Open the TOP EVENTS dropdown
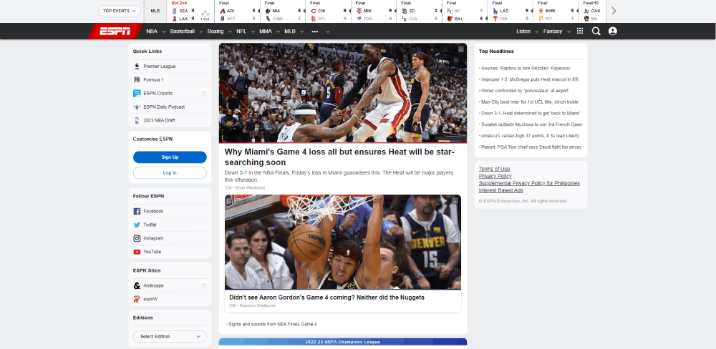Screen dimensions: 716x349 (x=120, y=11)
